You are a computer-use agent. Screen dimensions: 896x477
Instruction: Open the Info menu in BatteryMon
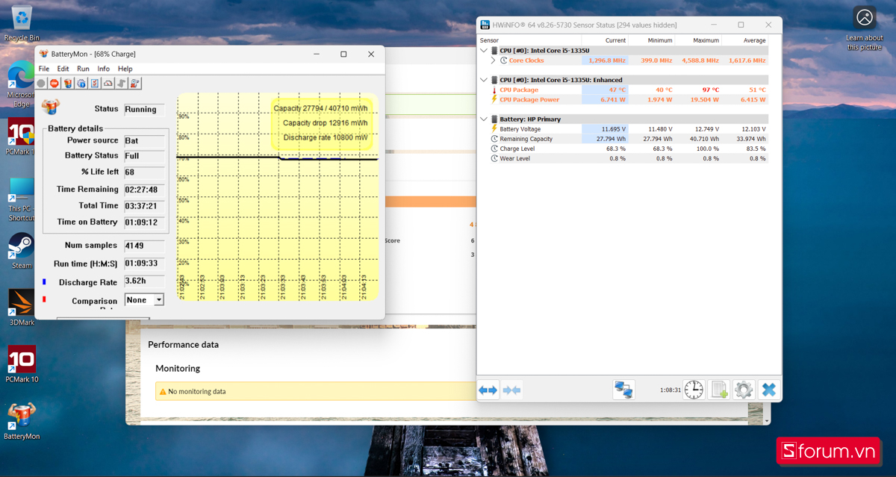tap(103, 69)
